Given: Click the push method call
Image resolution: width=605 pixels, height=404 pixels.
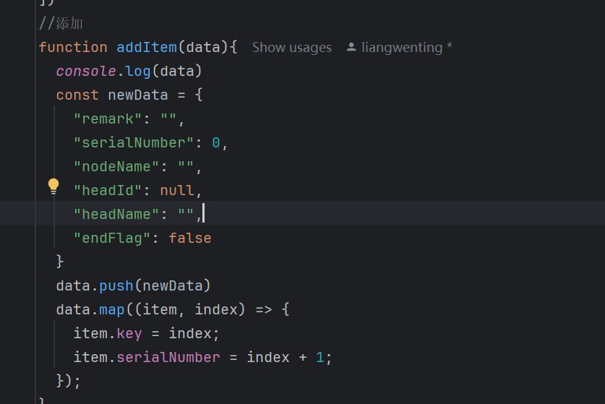Looking at the screenshot, I should click(116, 286).
